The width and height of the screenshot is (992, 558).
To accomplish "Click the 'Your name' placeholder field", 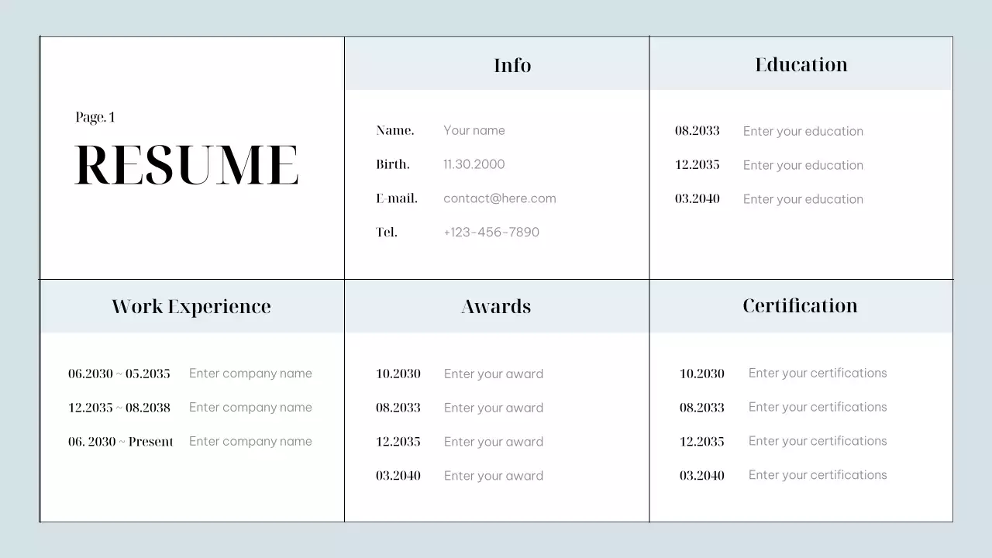I will [x=474, y=130].
